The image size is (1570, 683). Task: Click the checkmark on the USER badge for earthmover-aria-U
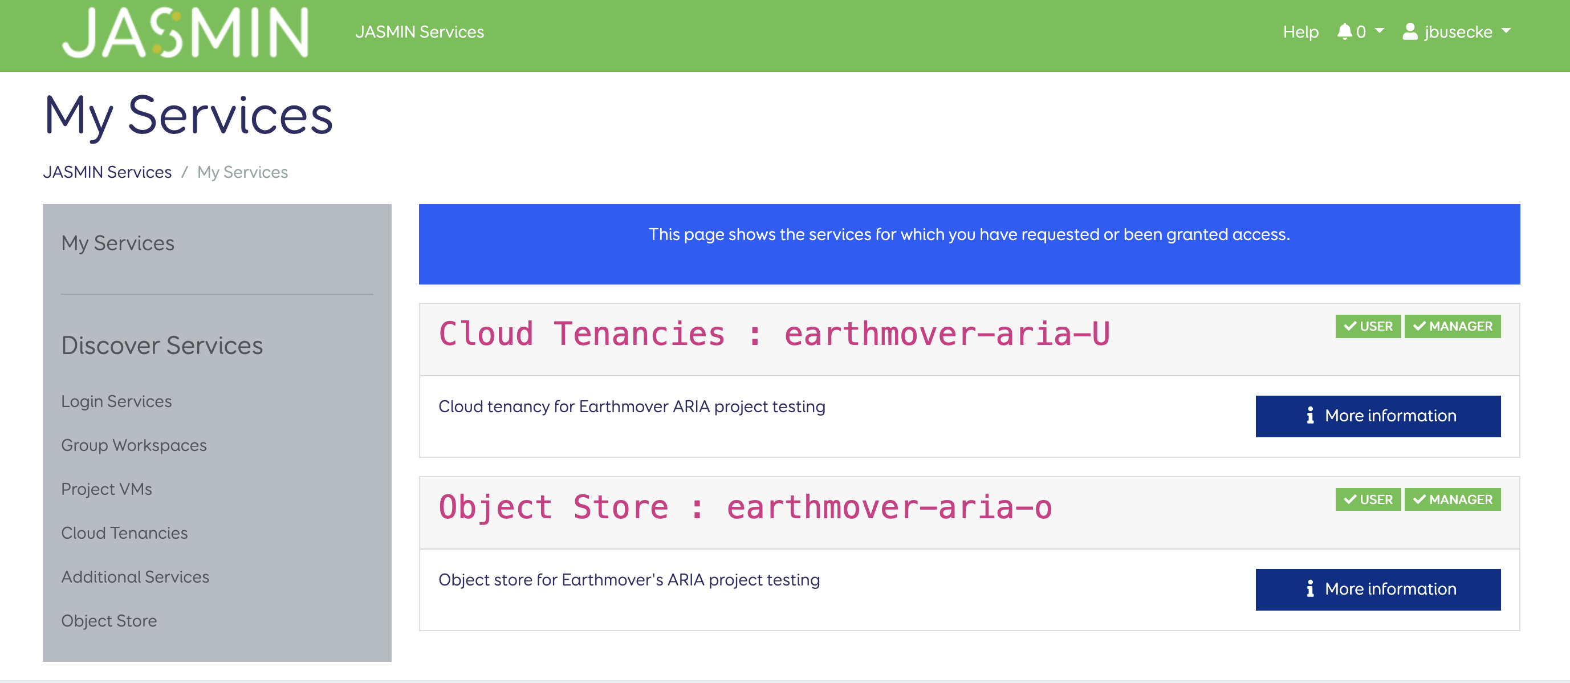click(x=1351, y=327)
